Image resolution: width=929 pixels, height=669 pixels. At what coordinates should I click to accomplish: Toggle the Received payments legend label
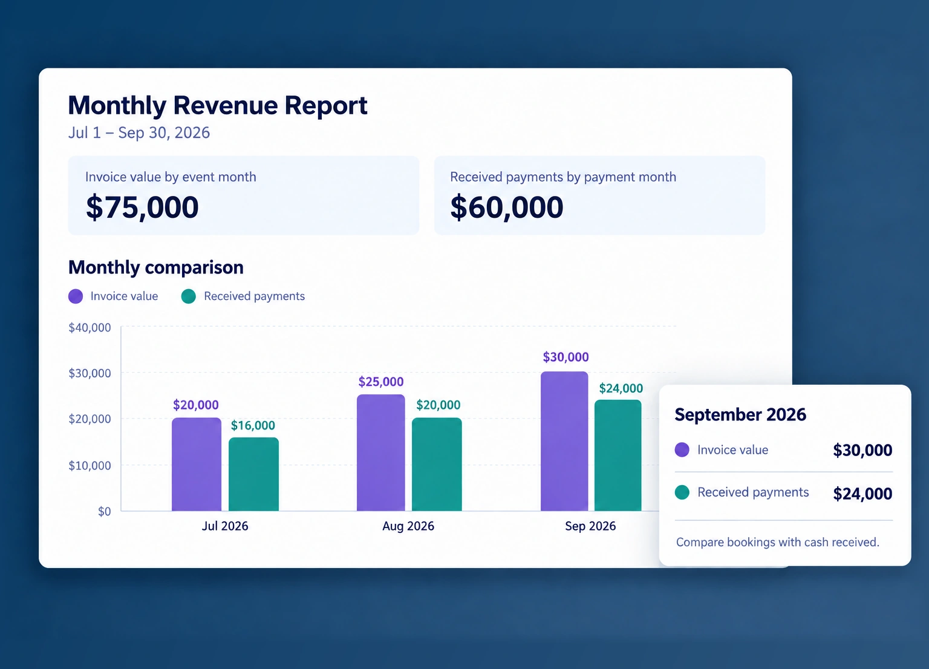(x=254, y=296)
